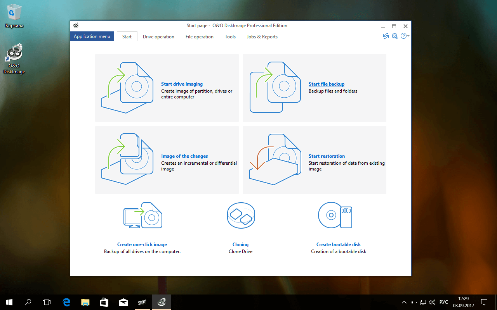
Task: Click the Start restoration link
Action: (327, 156)
